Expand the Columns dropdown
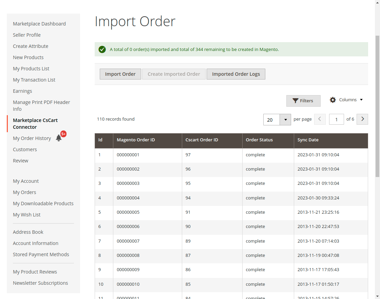Image resolution: width=380 pixels, height=299 pixels. click(361, 100)
